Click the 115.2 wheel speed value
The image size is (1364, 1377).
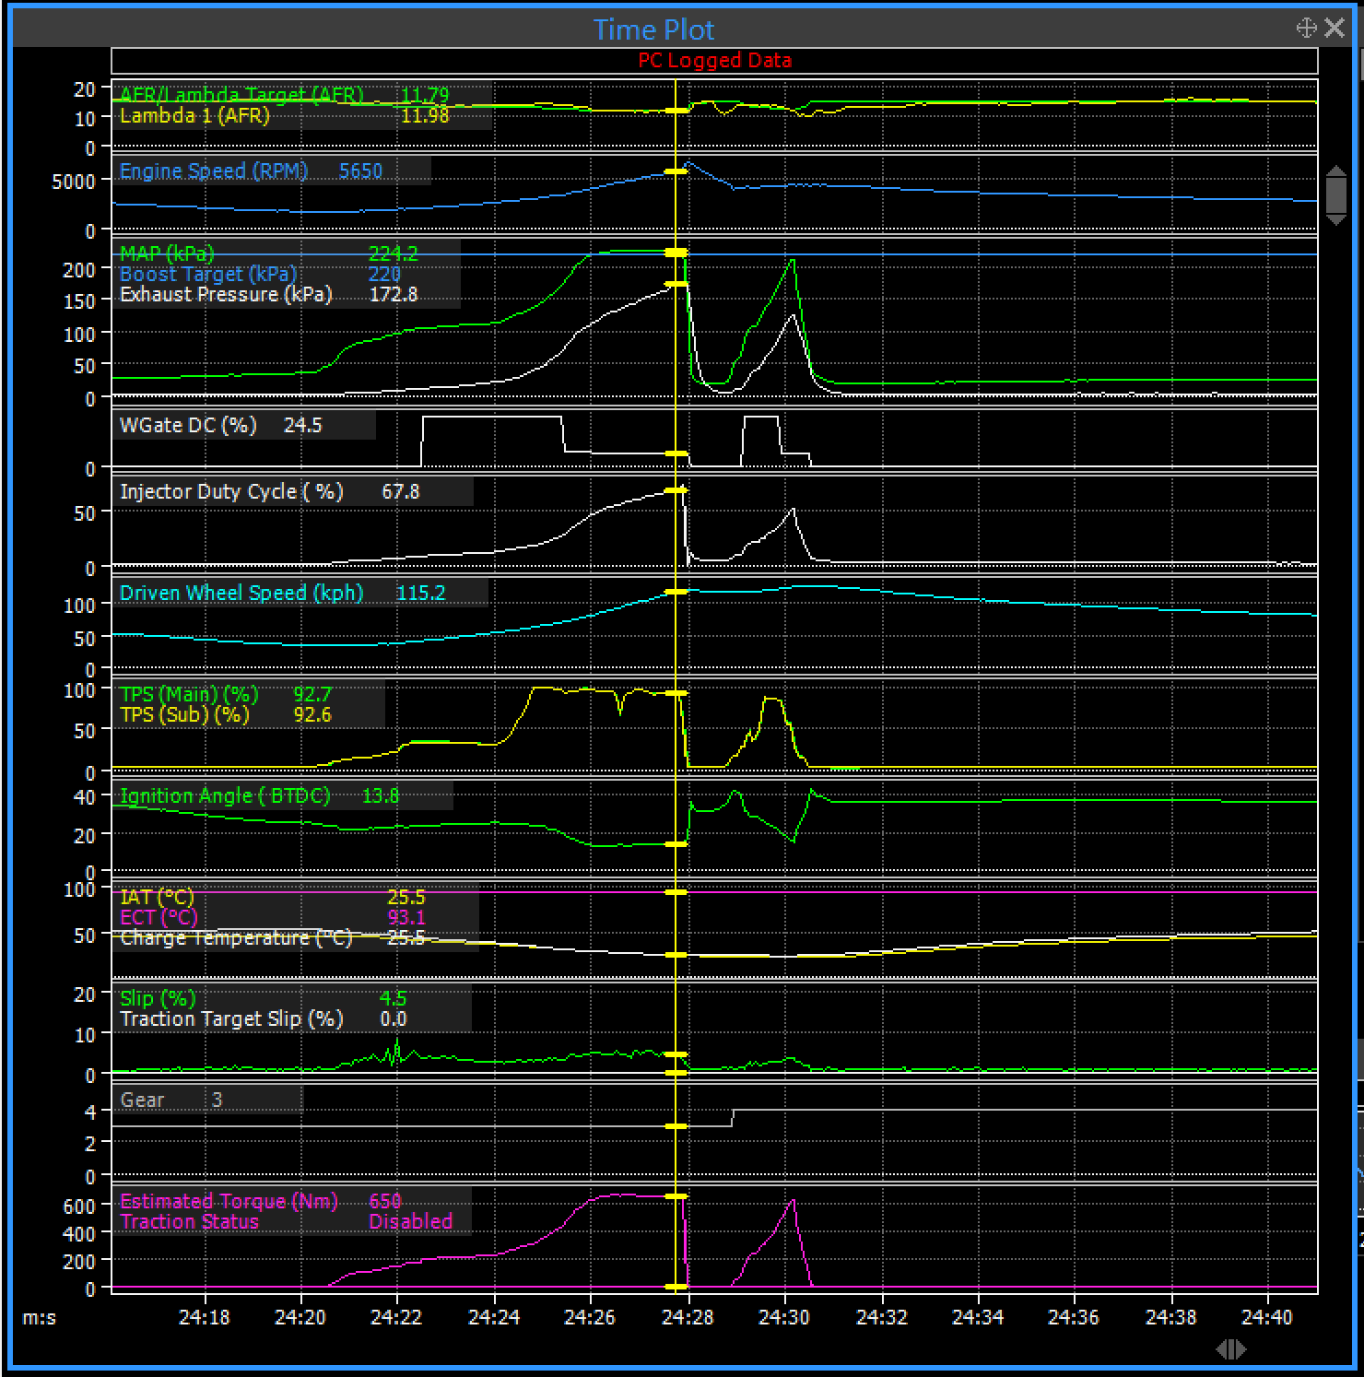tap(420, 593)
